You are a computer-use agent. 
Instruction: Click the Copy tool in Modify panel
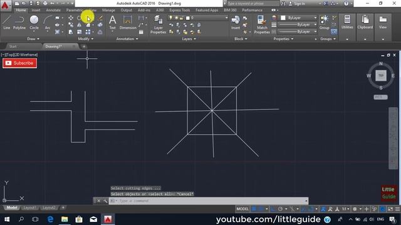click(71, 25)
